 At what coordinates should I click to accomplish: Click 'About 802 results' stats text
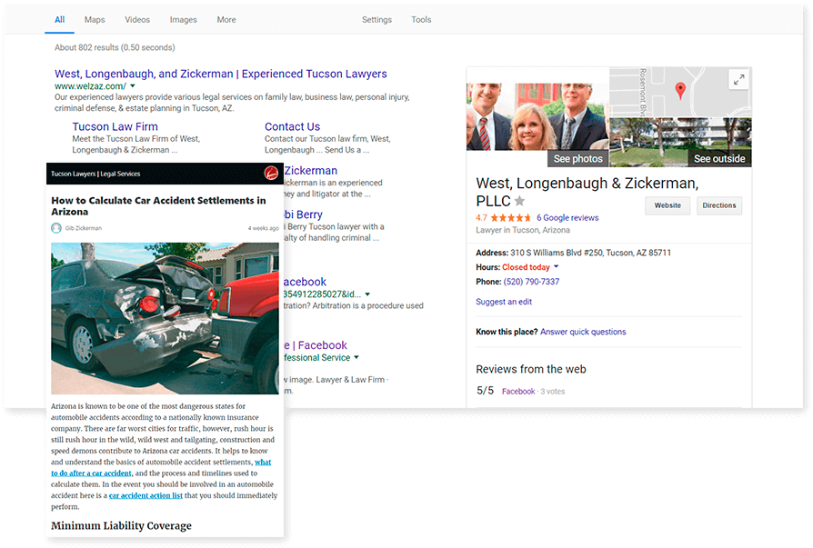[x=115, y=47]
